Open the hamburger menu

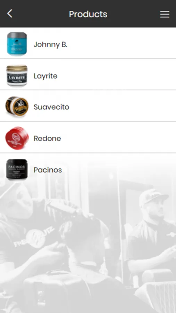(165, 14)
